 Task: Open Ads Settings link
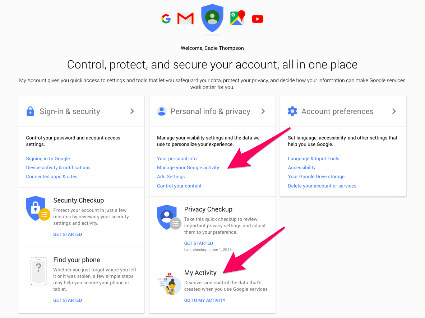pyautogui.click(x=171, y=176)
